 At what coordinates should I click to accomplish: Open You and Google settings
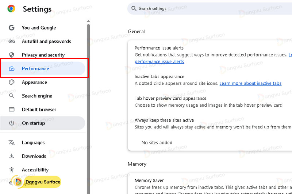click(39, 28)
